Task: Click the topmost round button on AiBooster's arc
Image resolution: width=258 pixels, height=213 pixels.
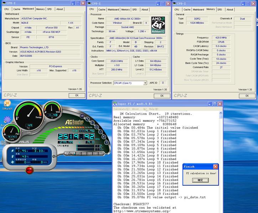Action: (x=82, y=116)
